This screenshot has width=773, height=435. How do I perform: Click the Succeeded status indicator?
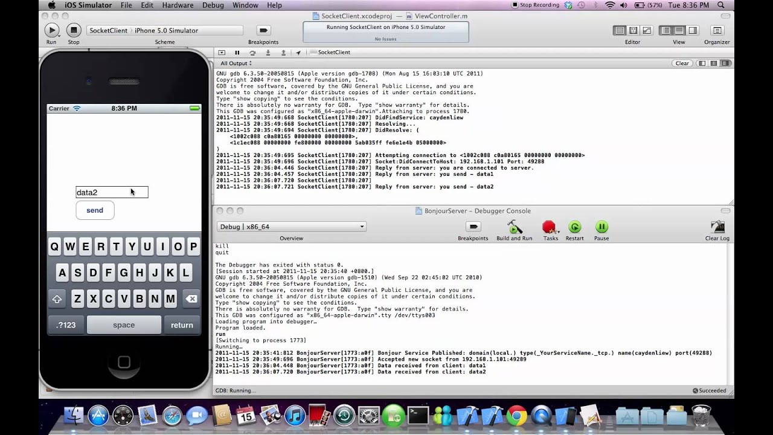point(710,391)
